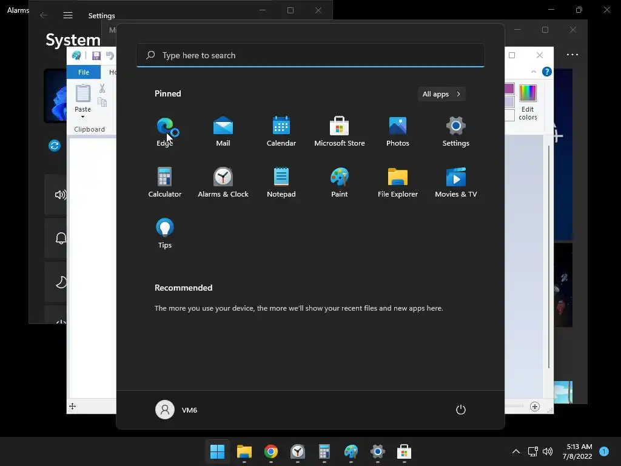Switch to Paint on the taskbar

coord(351,451)
